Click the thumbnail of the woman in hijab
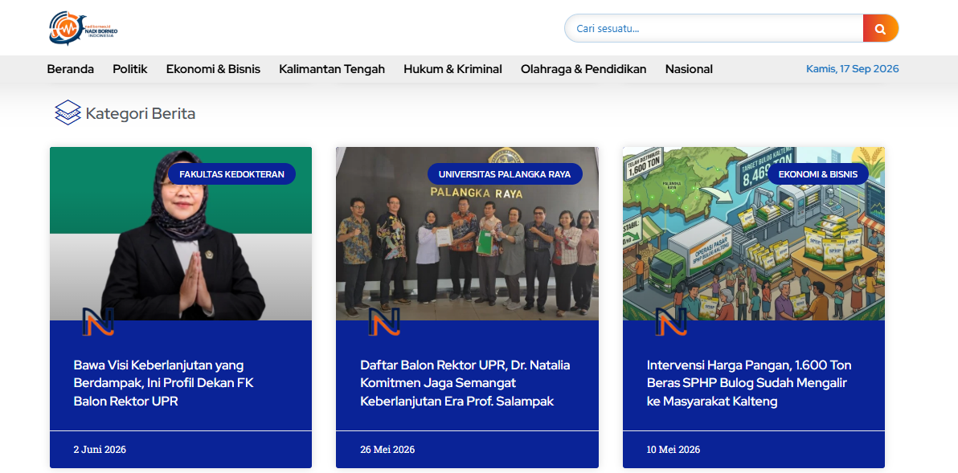Viewport: 958px width, 473px height. click(181, 234)
